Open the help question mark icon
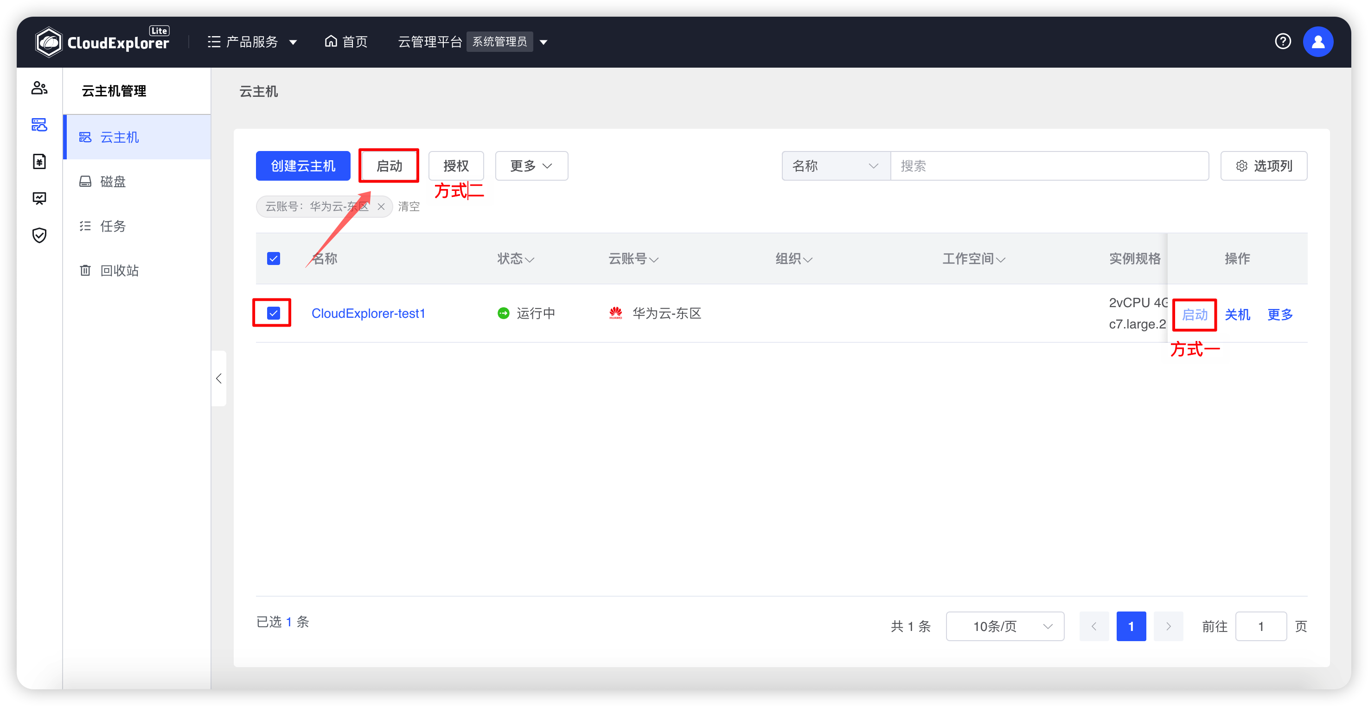Viewport: 1368px width, 706px height. pyautogui.click(x=1283, y=41)
